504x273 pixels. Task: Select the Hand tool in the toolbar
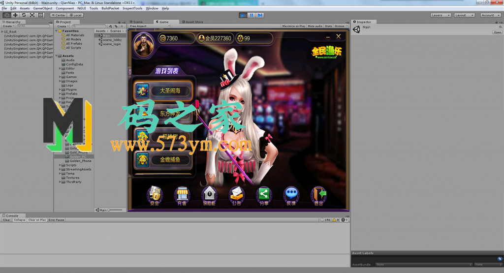pos(6,15)
